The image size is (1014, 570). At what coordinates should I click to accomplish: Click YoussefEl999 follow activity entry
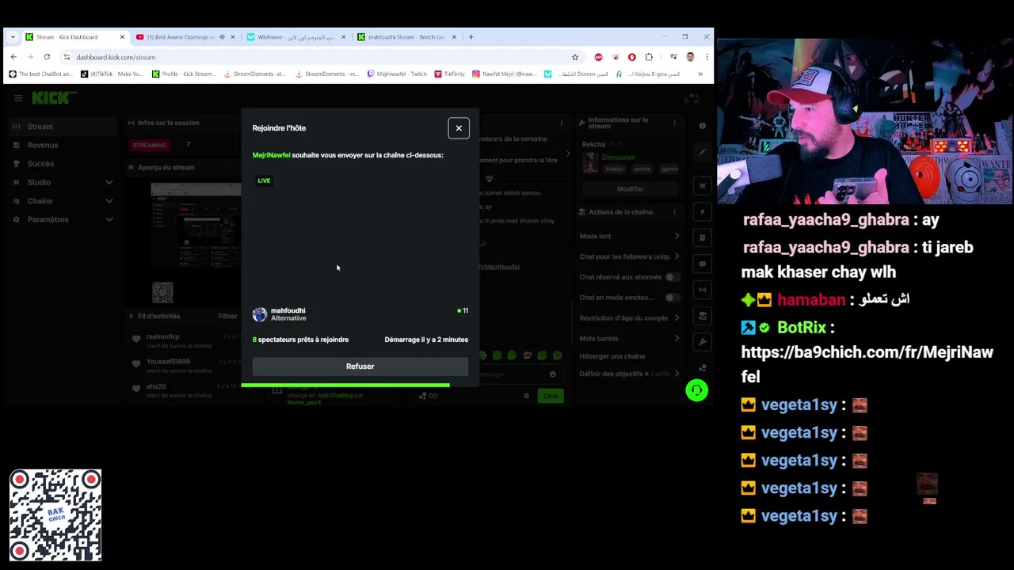click(185, 365)
